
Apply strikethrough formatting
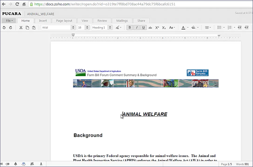pyautogui.click(x=150, y=27)
